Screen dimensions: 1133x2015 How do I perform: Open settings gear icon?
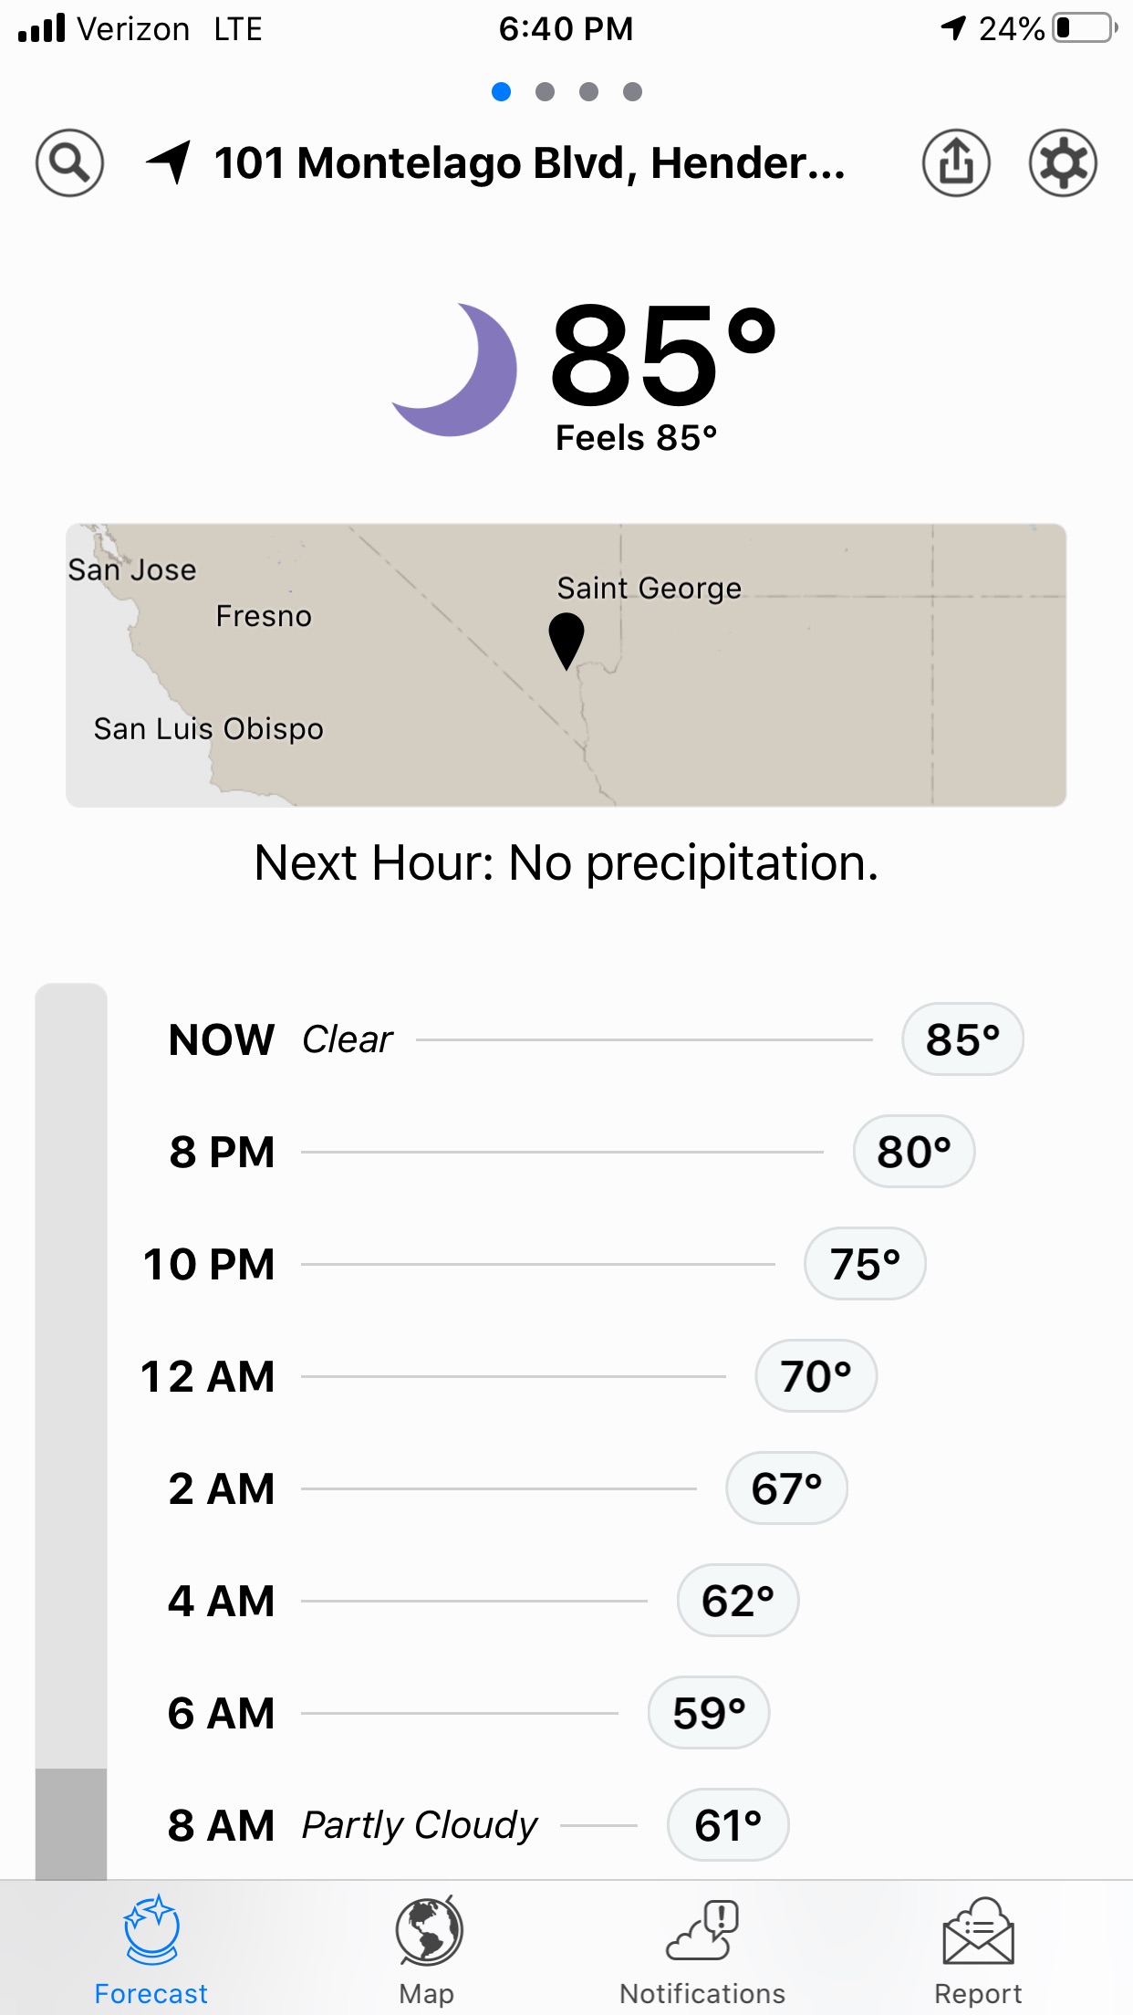click(1063, 163)
